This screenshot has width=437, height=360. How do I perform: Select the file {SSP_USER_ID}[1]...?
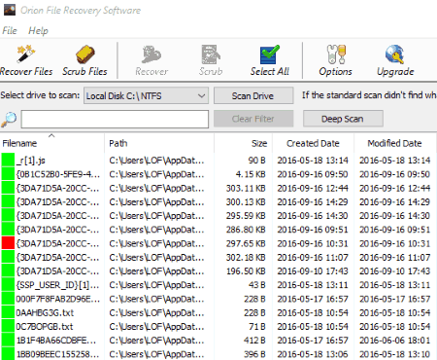pyautogui.click(x=57, y=285)
